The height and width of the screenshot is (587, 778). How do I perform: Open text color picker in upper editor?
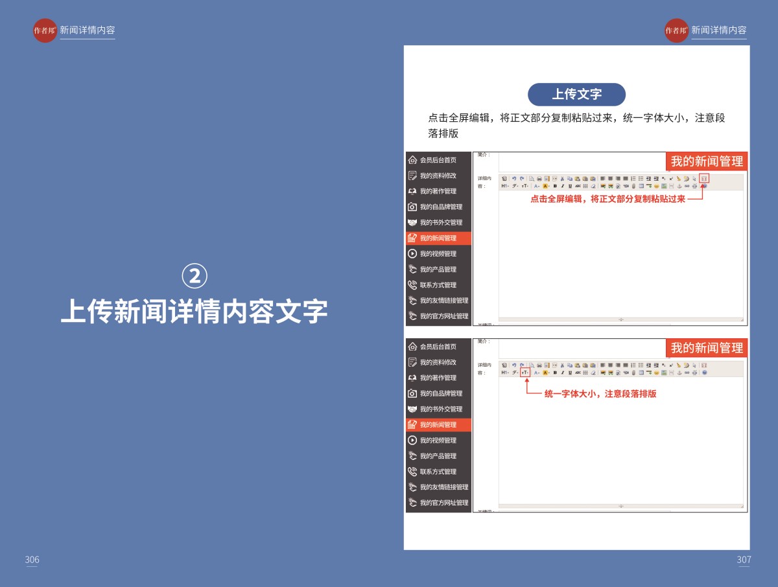[536, 186]
